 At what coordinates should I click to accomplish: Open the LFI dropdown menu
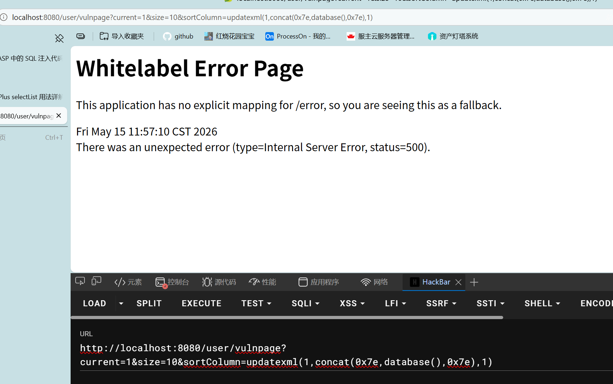pos(395,303)
